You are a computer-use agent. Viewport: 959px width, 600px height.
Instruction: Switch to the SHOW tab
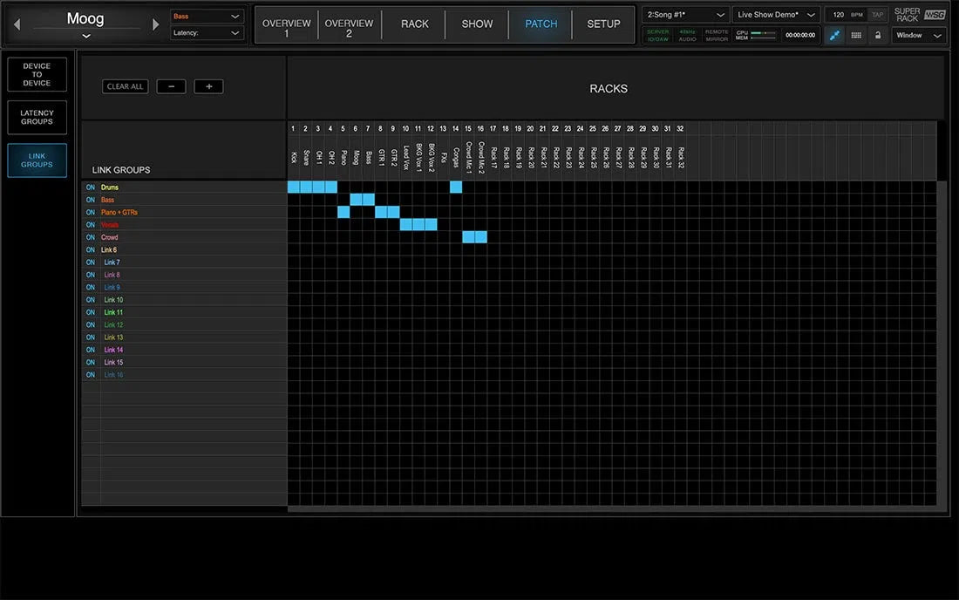476,24
